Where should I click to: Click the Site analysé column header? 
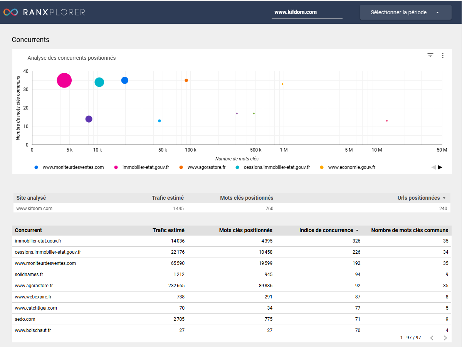(x=31, y=198)
